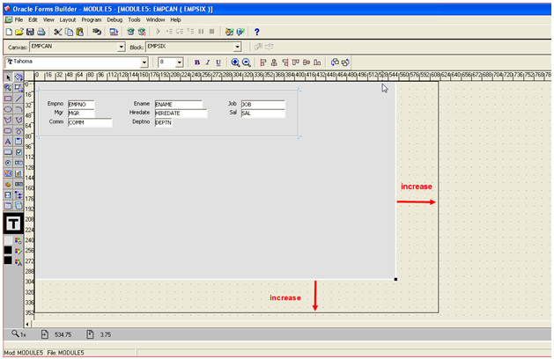This screenshot has width=554, height=359.
Task: Click the Open file toolbar icon
Action: pos(19,32)
